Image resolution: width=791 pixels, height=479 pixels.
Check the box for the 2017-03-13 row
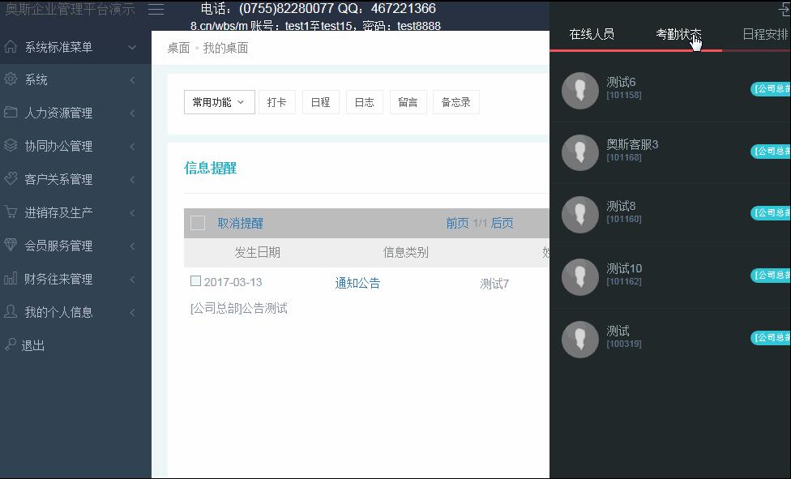(196, 280)
